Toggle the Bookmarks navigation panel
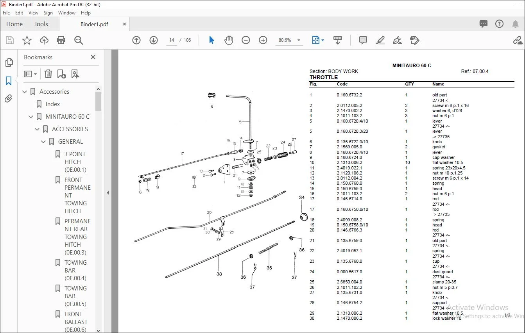Image resolution: width=525 pixels, height=333 pixels. coord(9,81)
